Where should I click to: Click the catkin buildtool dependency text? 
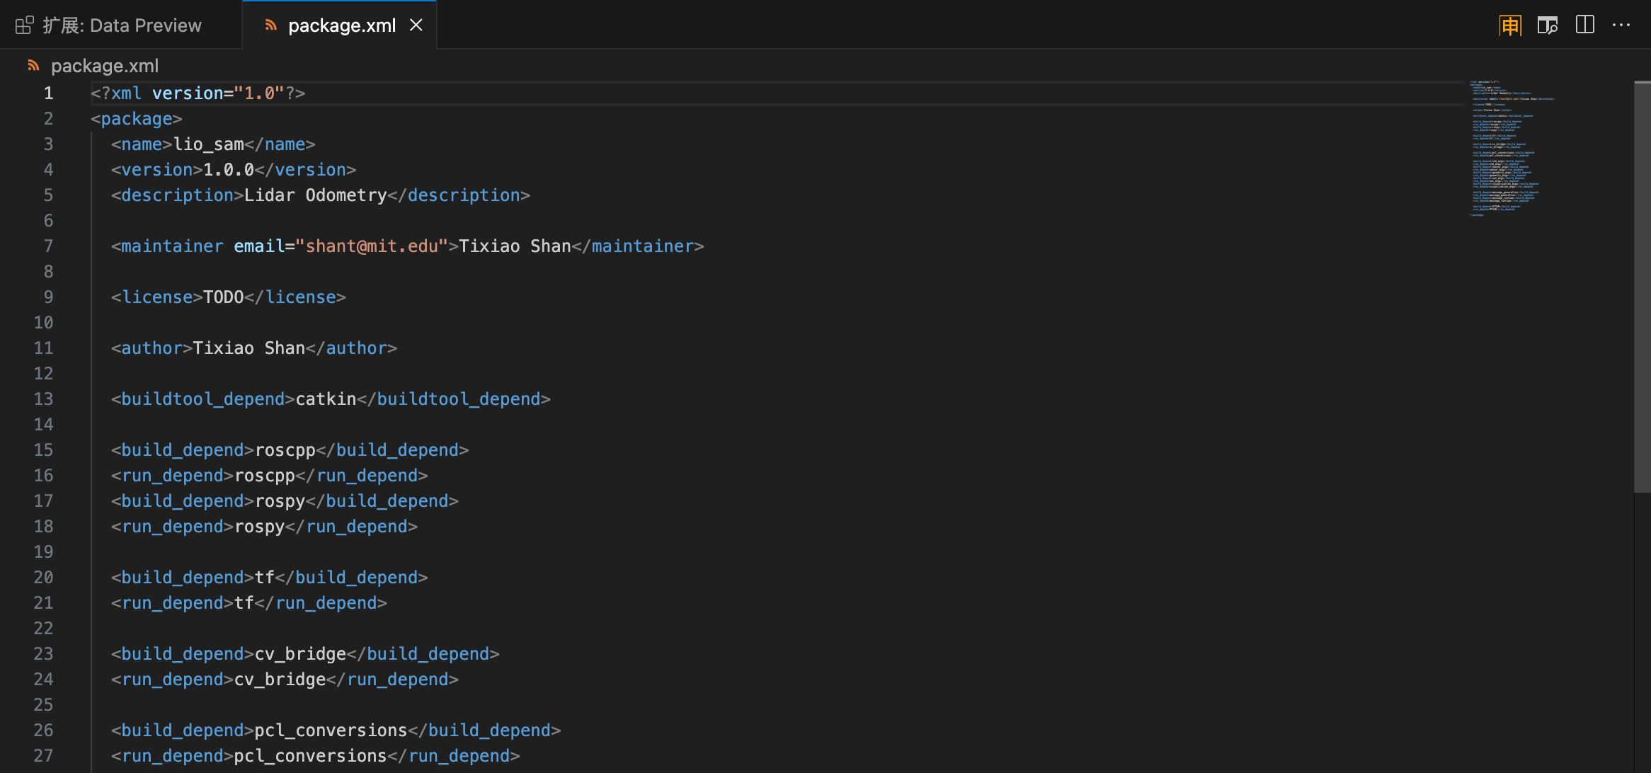coord(326,399)
